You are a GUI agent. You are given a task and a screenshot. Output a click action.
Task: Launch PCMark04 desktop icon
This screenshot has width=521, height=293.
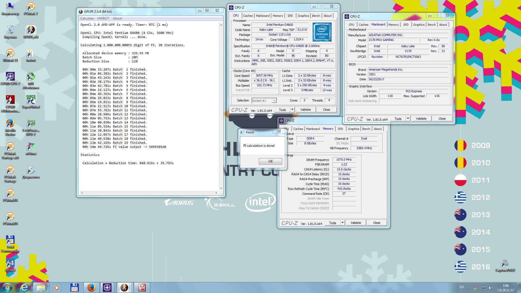(10, 195)
